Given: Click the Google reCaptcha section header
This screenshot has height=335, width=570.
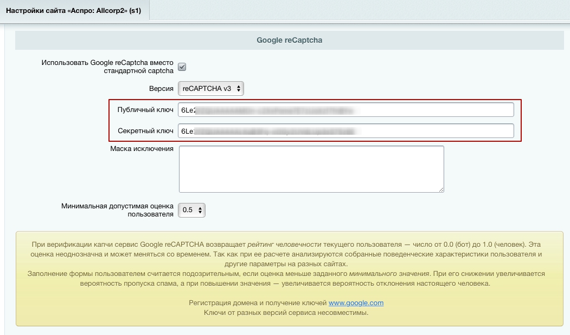Looking at the screenshot, I should [x=290, y=40].
